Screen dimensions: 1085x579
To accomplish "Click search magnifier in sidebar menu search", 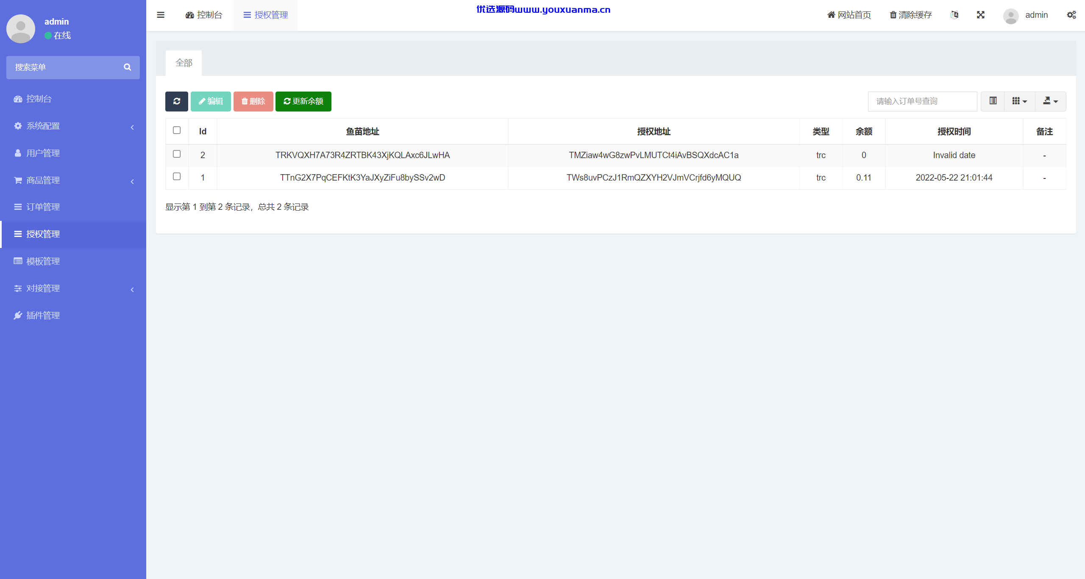I will pyautogui.click(x=127, y=67).
